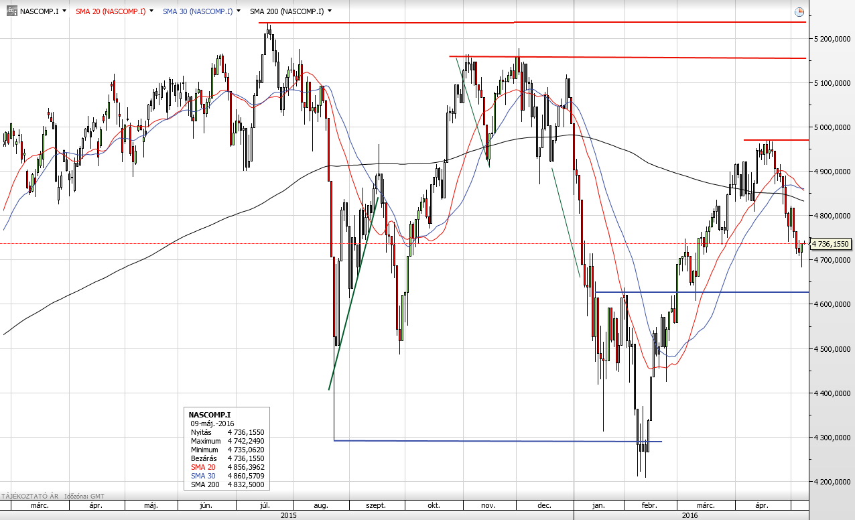Click the okt. month label on time axis
This screenshot has width=855, height=520.
pyautogui.click(x=434, y=506)
